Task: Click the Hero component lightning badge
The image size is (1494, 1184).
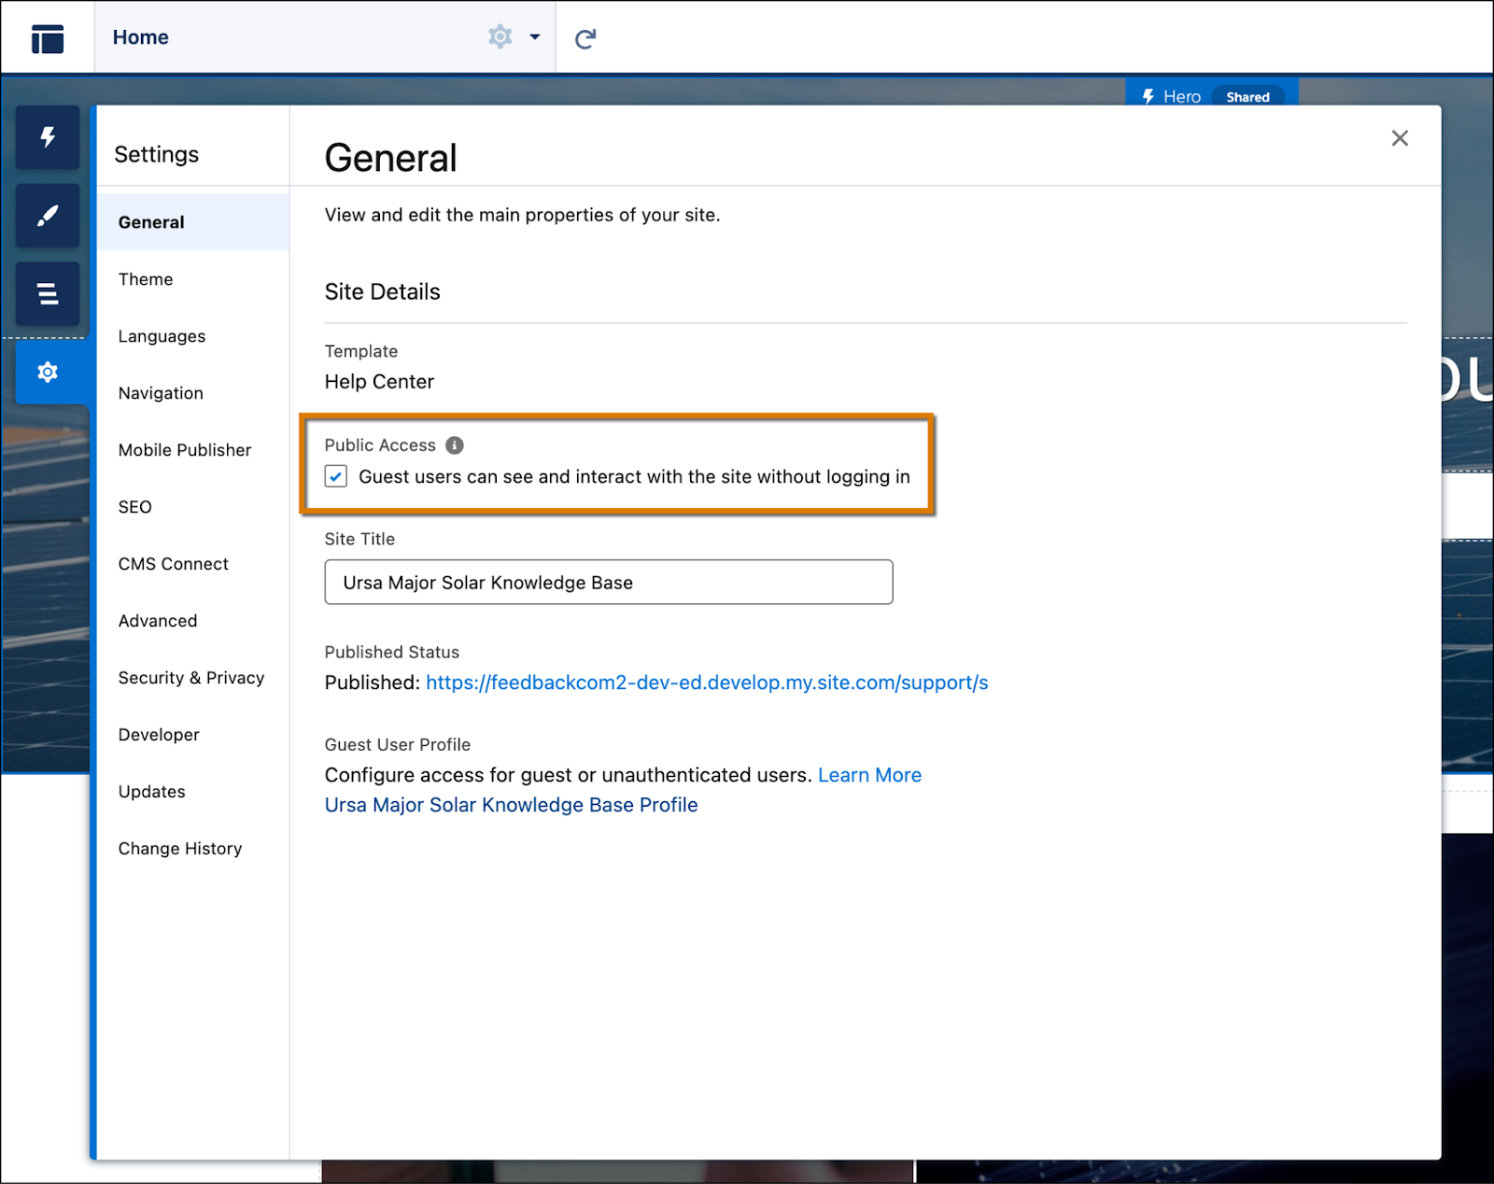Action: tap(1149, 96)
